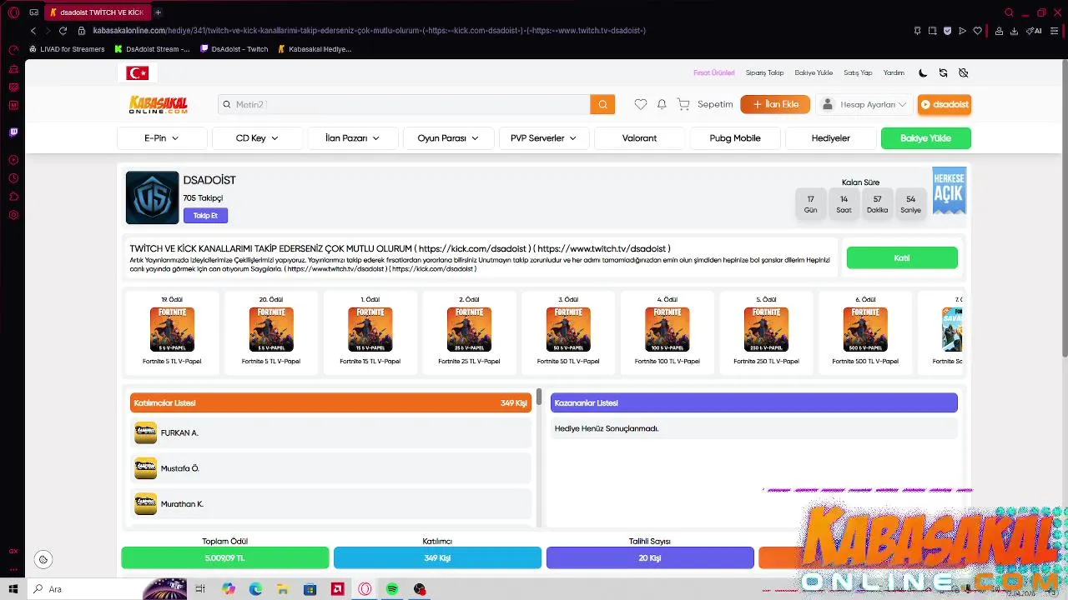Open the browser easy setup menu icon
1068x600 pixels.
coord(1053,31)
